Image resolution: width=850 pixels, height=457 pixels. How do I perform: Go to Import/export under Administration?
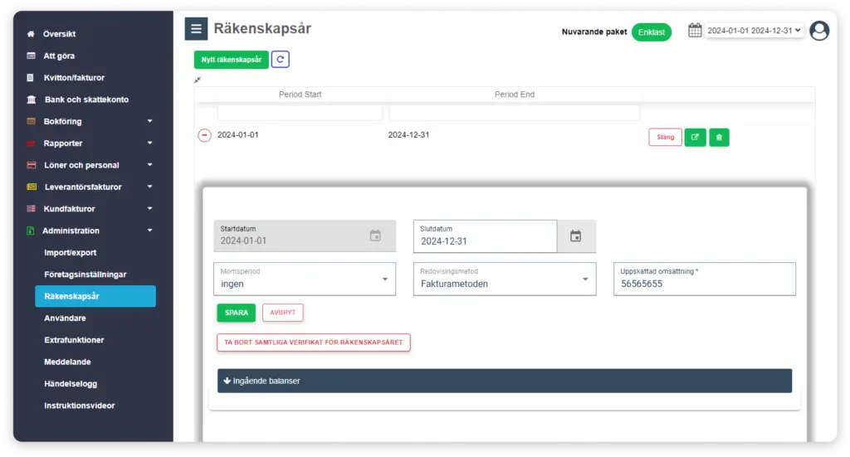tap(71, 253)
